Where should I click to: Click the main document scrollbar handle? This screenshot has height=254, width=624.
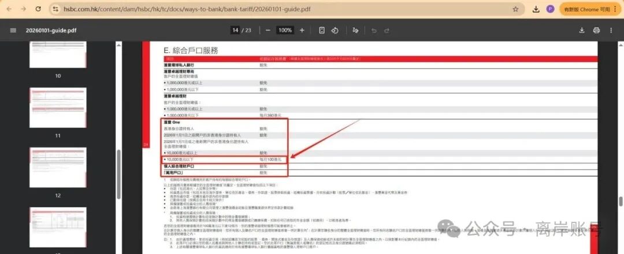[620, 203]
